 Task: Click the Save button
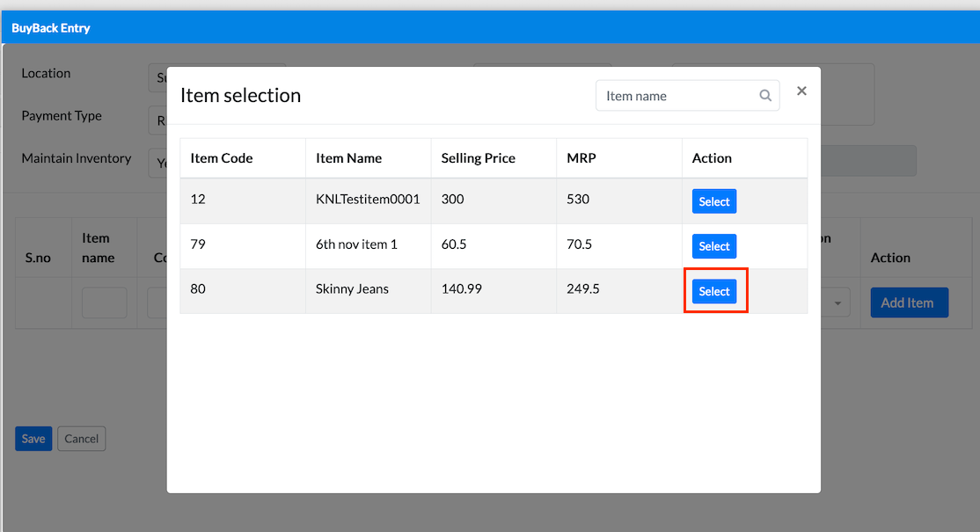pyautogui.click(x=33, y=438)
